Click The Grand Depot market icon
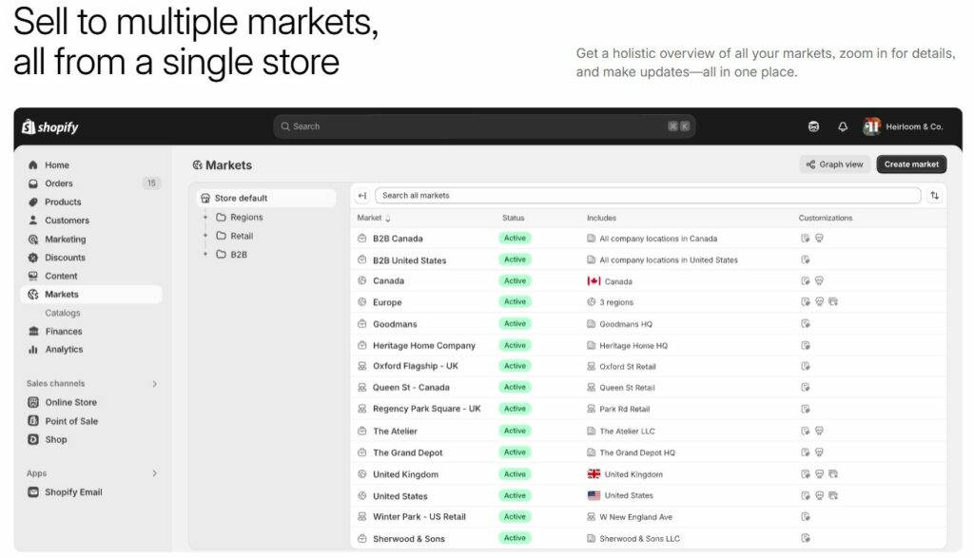Image resolution: width=974 pixels, height=558 pixels. pos(362,452)
